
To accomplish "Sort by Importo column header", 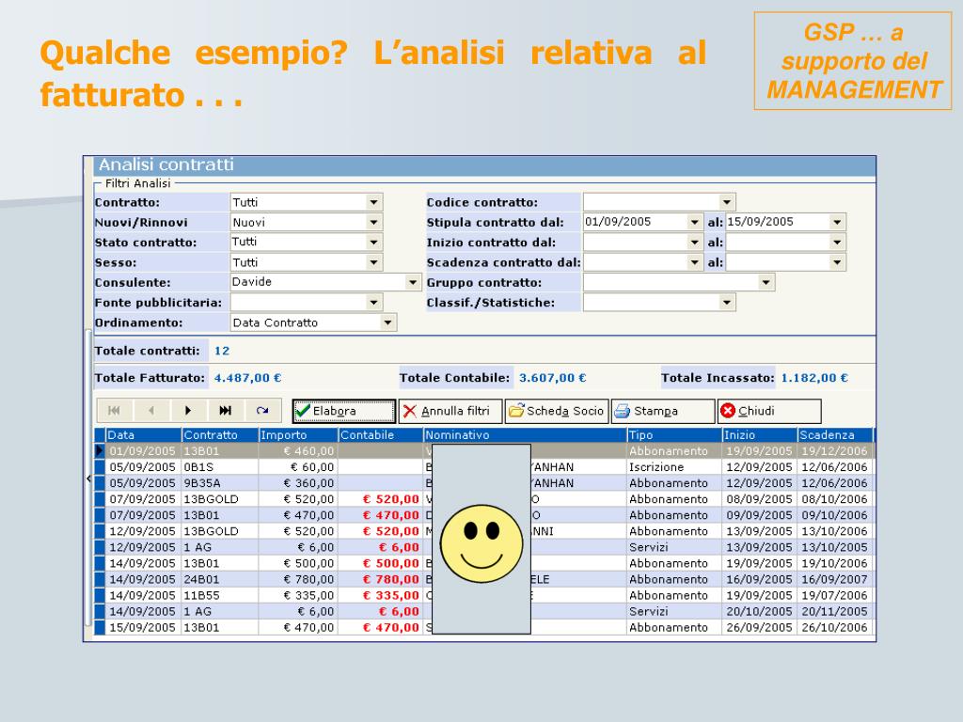I will 298,434.
